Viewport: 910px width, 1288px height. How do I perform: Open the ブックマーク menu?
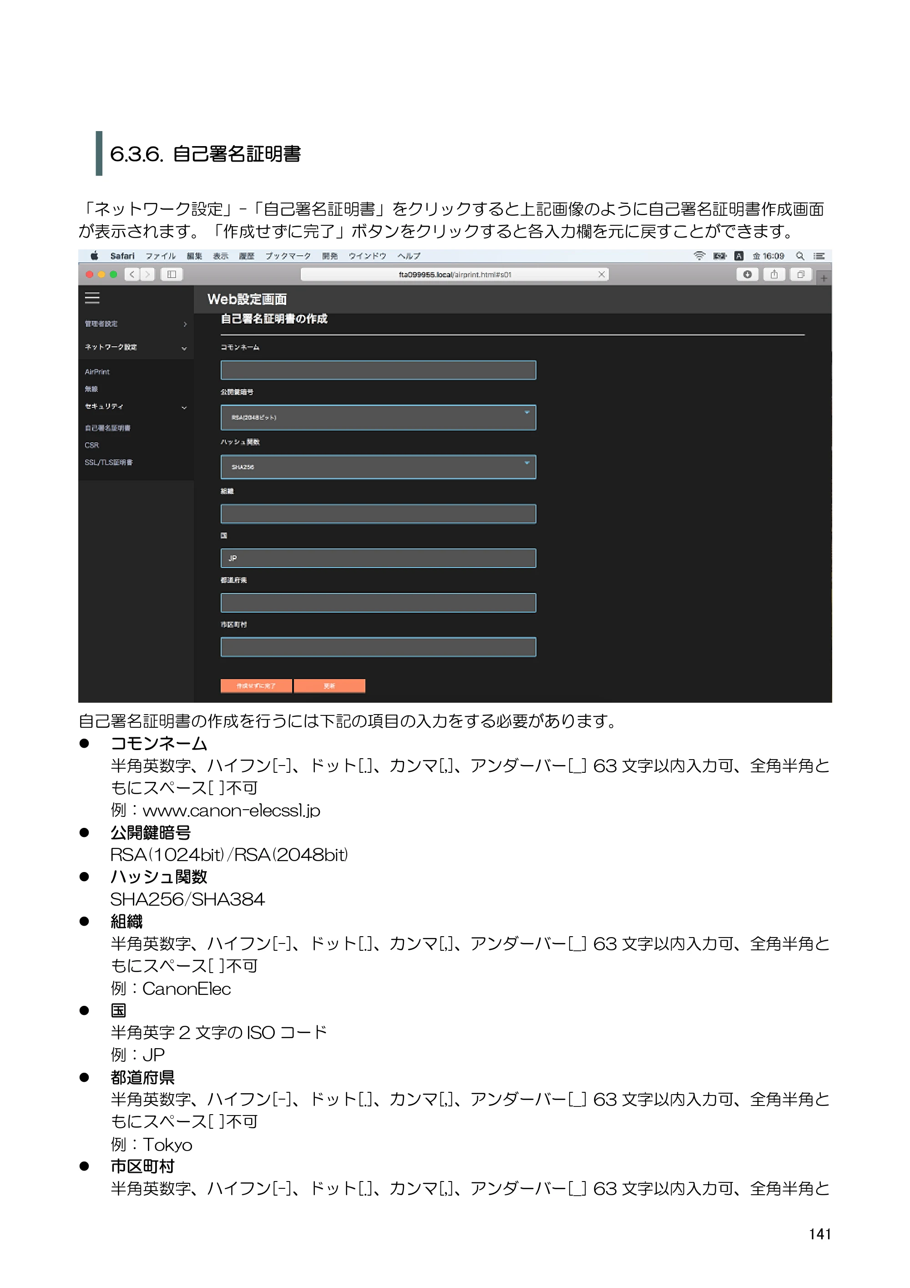tap(288, 256)
